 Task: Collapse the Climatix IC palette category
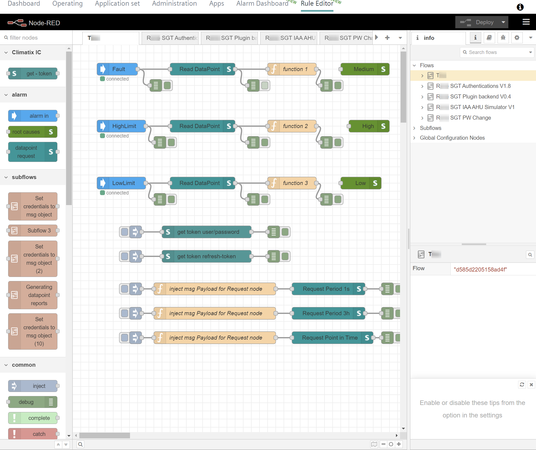33,52
